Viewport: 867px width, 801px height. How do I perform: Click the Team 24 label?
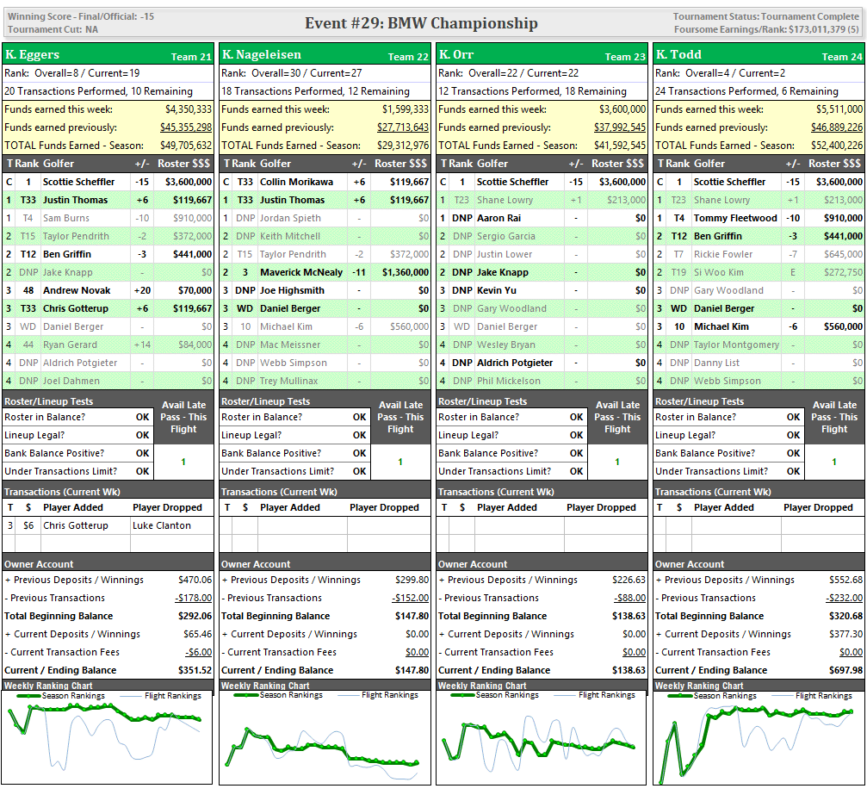841,57
